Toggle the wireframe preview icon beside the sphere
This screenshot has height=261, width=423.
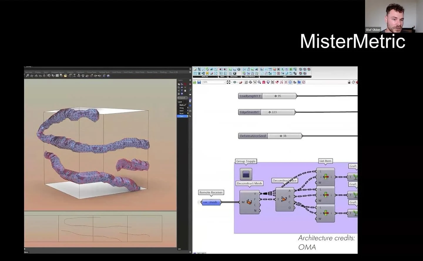[x=353, y=82]
